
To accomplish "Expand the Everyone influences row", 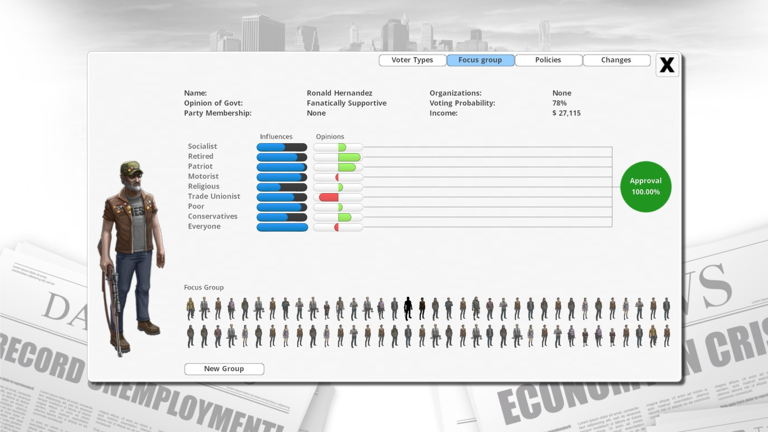I will click(x=282, y=227).
